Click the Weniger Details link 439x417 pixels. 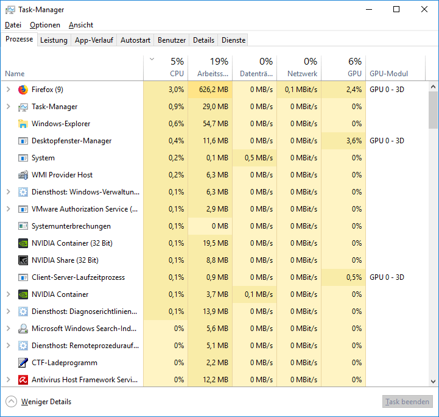[x=46, y=402]
